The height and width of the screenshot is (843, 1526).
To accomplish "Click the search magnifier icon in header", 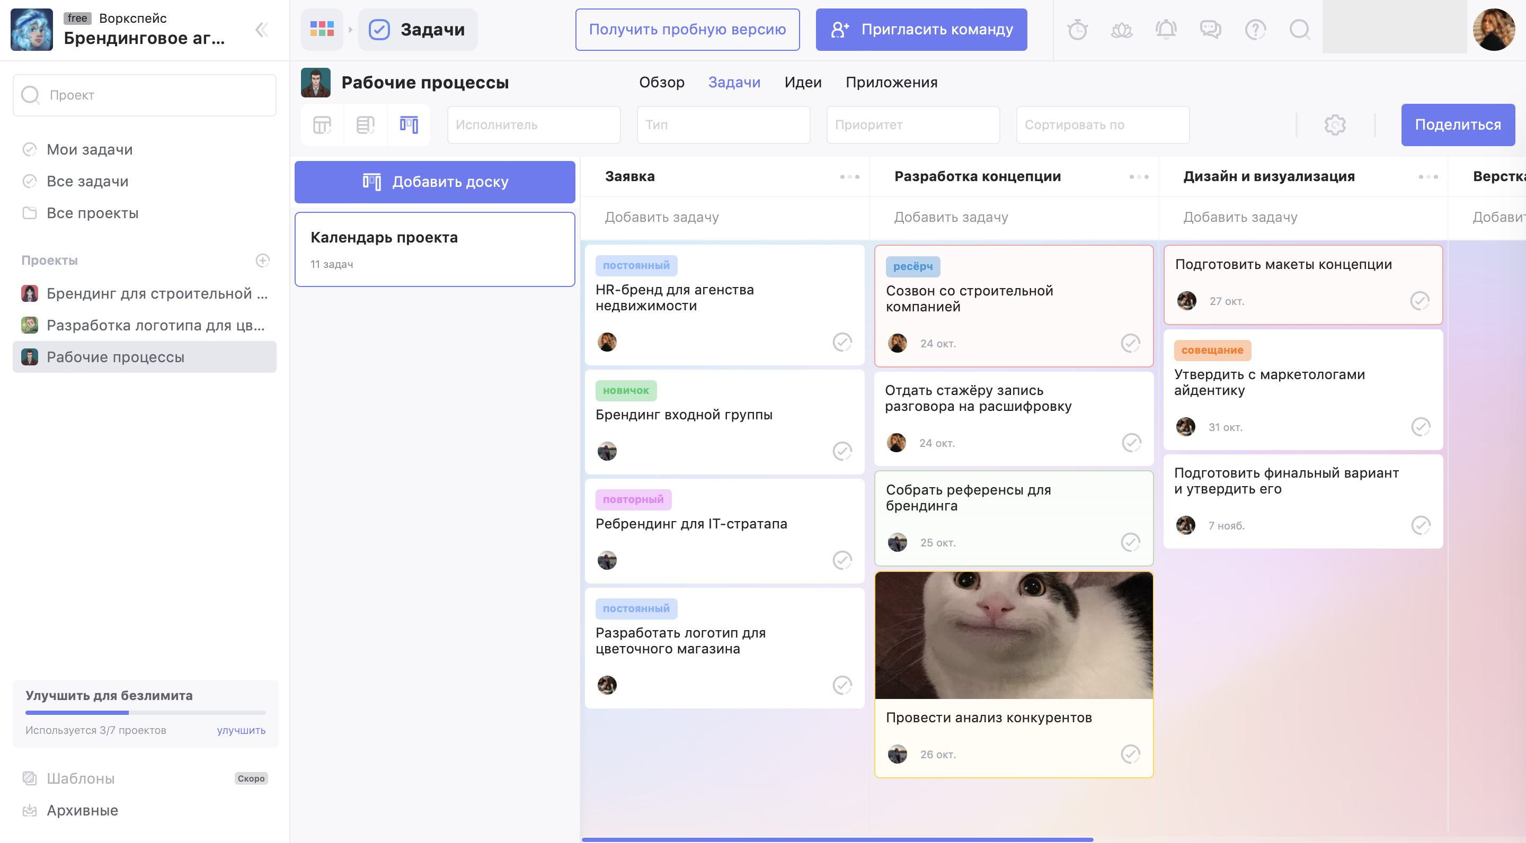I will pyautogui.click(x=1299, y=29).
